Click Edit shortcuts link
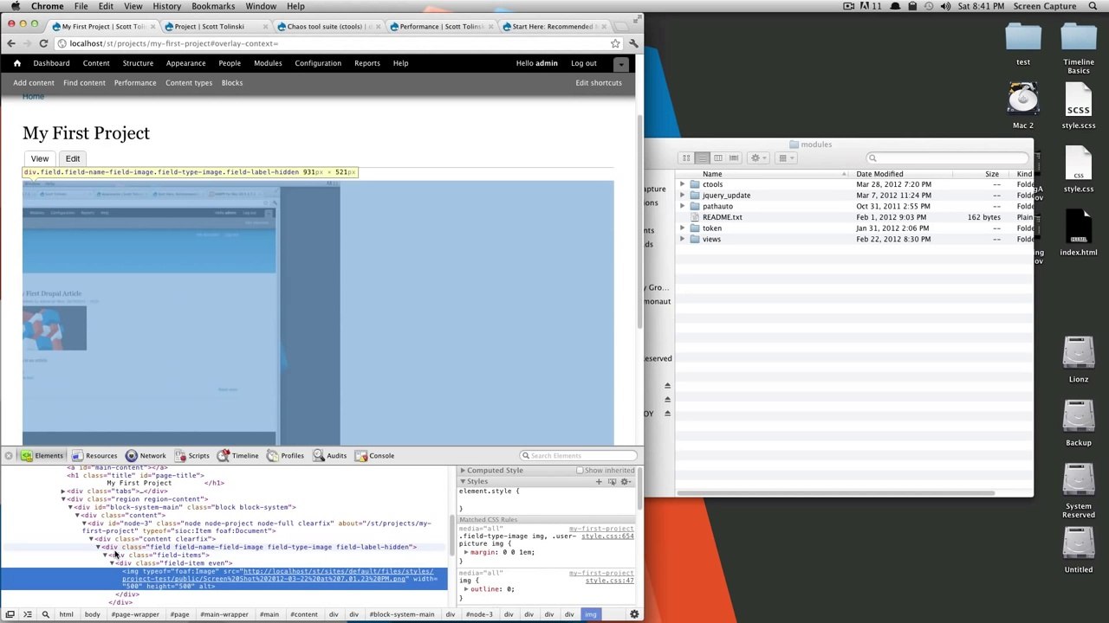The height and width of the screenshot is (623, 1109). pyautogui.click(x=599, y=83)
